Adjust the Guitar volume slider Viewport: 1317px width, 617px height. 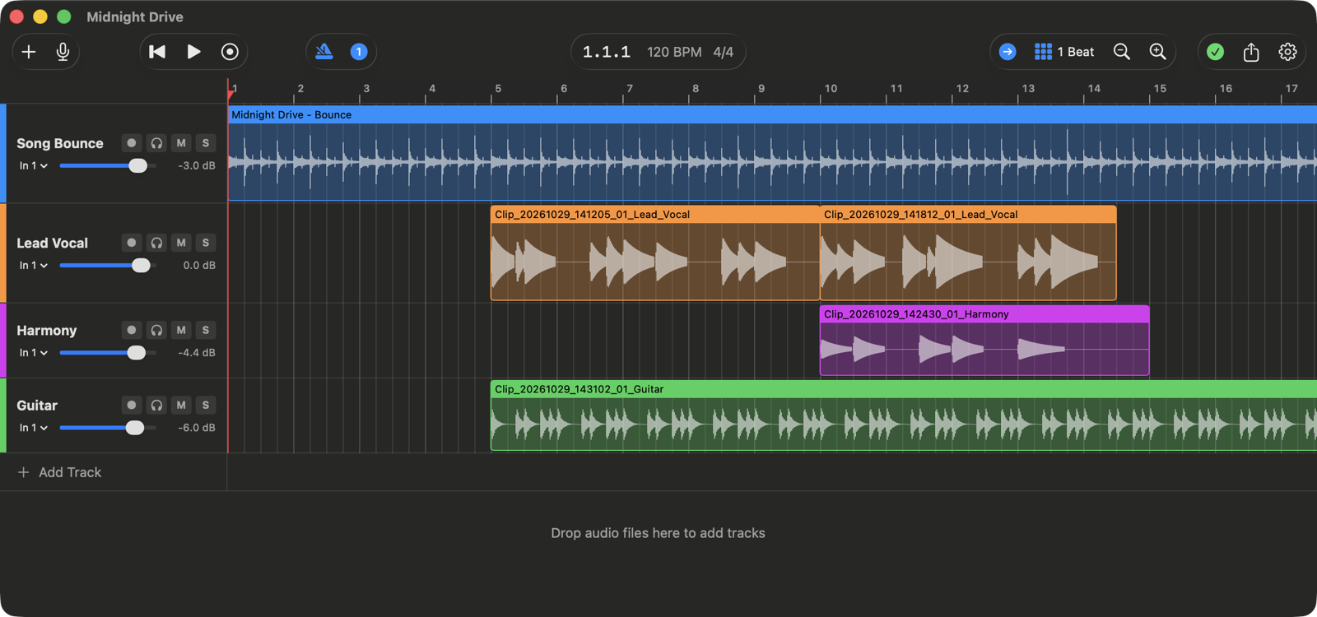(x=108, y=428)
